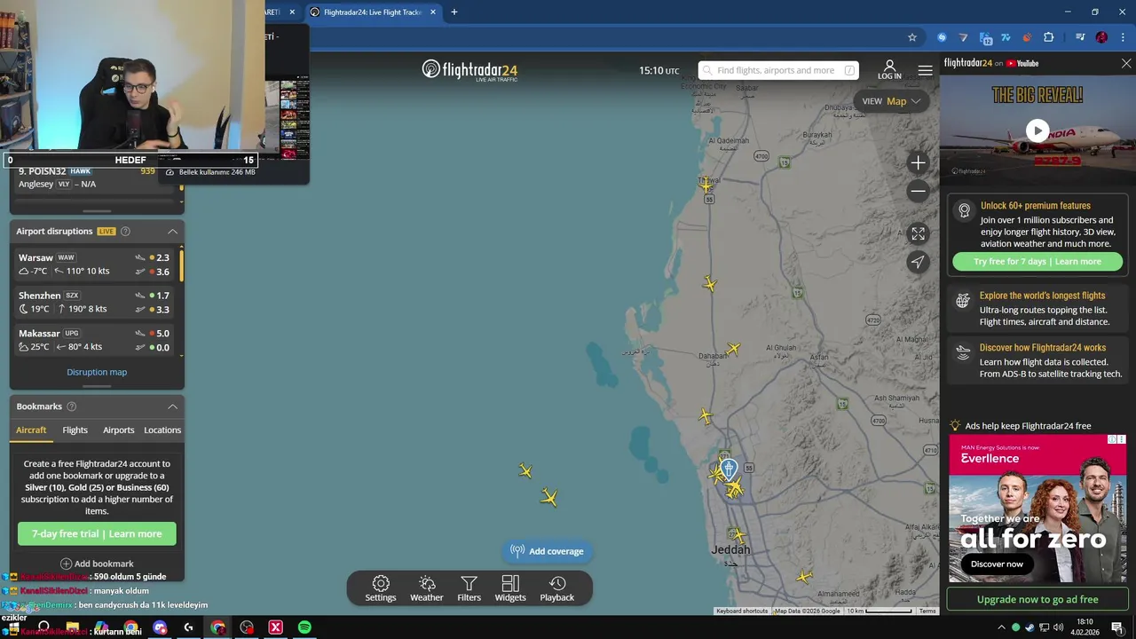The image size is (1136, 639).
Task: Open the Disruption map link
Action: point(97,372)
